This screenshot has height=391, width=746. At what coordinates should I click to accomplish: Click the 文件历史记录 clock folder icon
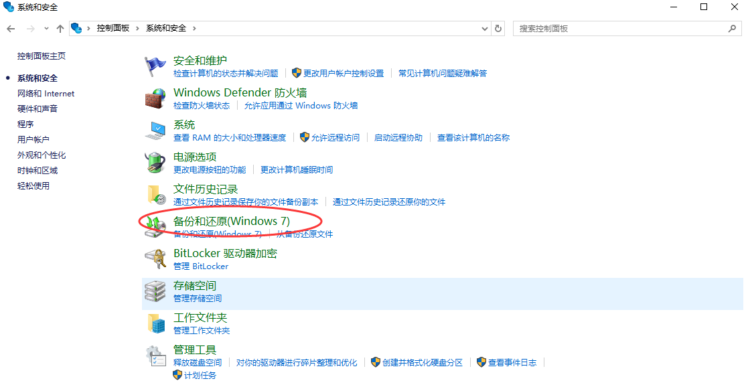pyautogui.click(x=155, y=194)
